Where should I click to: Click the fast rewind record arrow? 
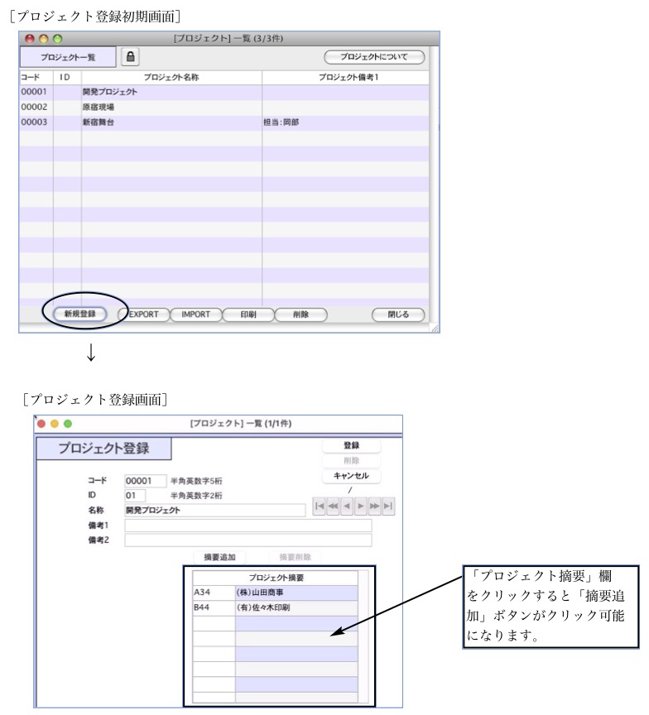334,507
